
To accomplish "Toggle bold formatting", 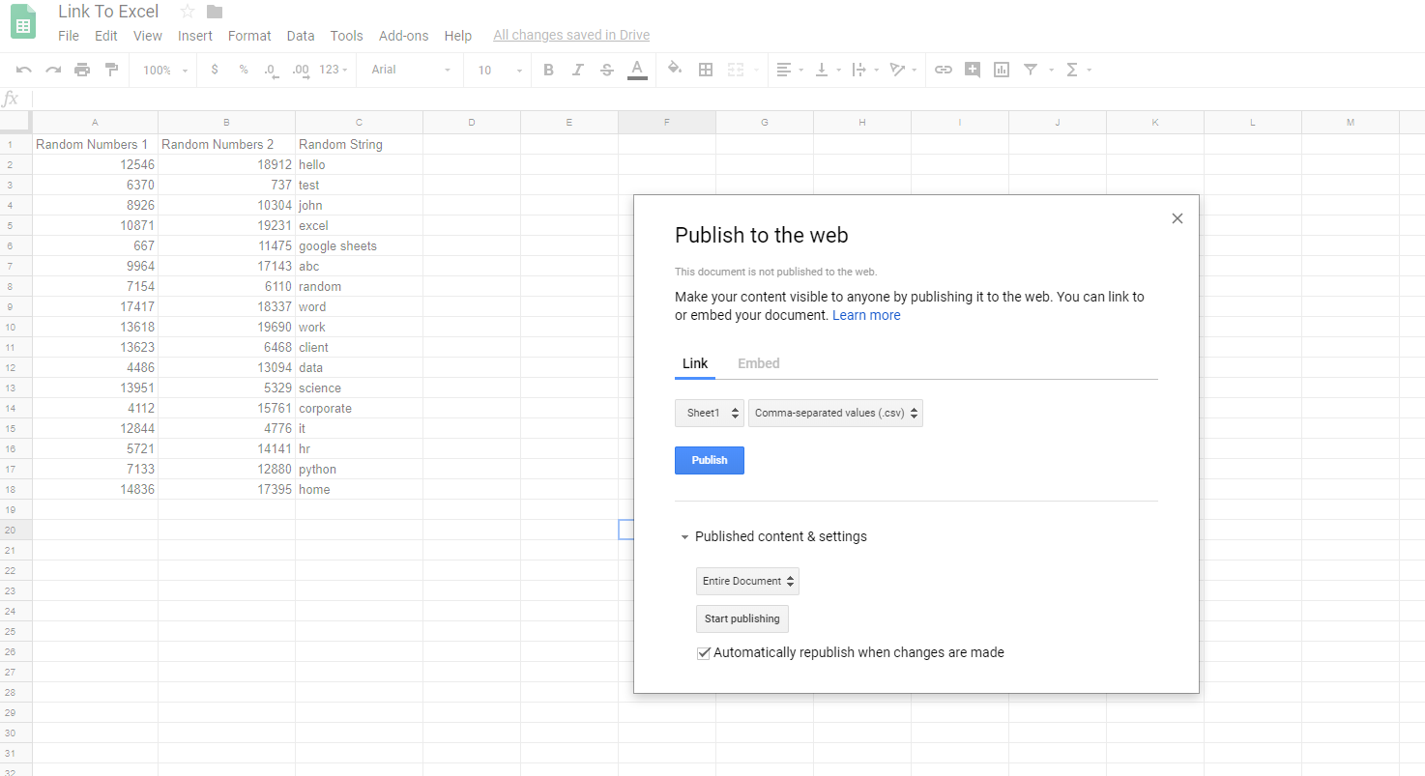I will coord(549,70).
